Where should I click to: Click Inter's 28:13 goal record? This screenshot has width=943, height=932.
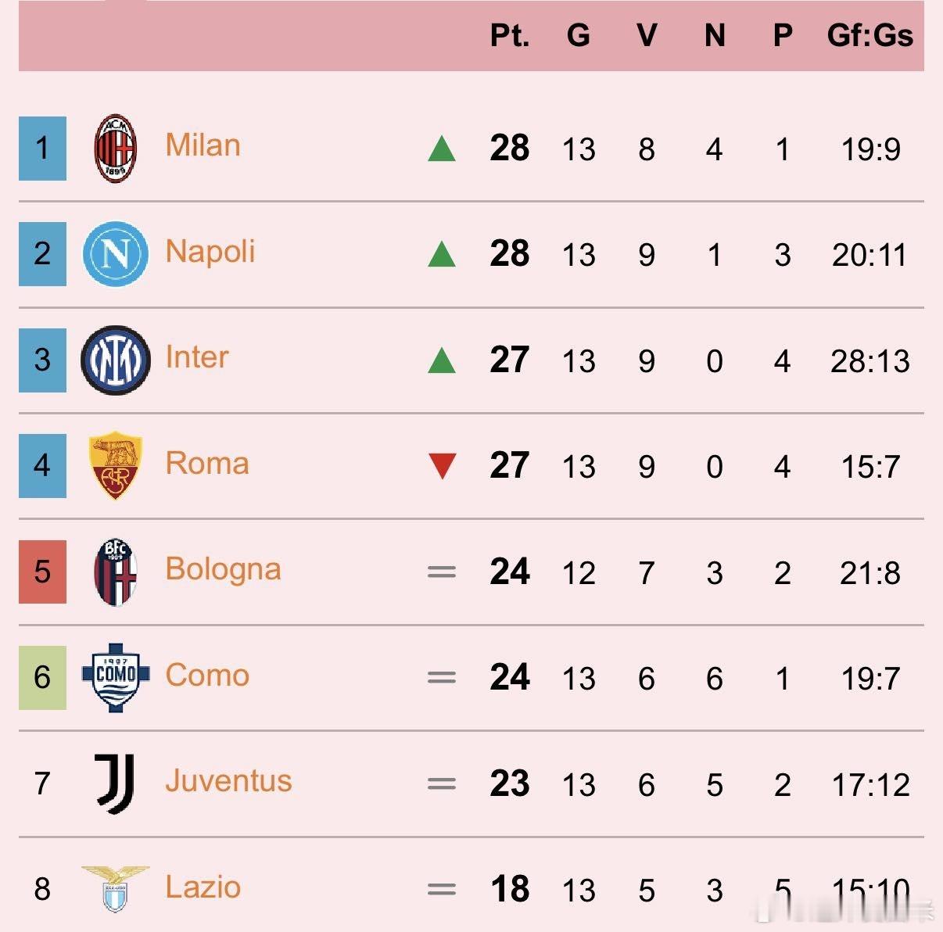pos(869,361)
